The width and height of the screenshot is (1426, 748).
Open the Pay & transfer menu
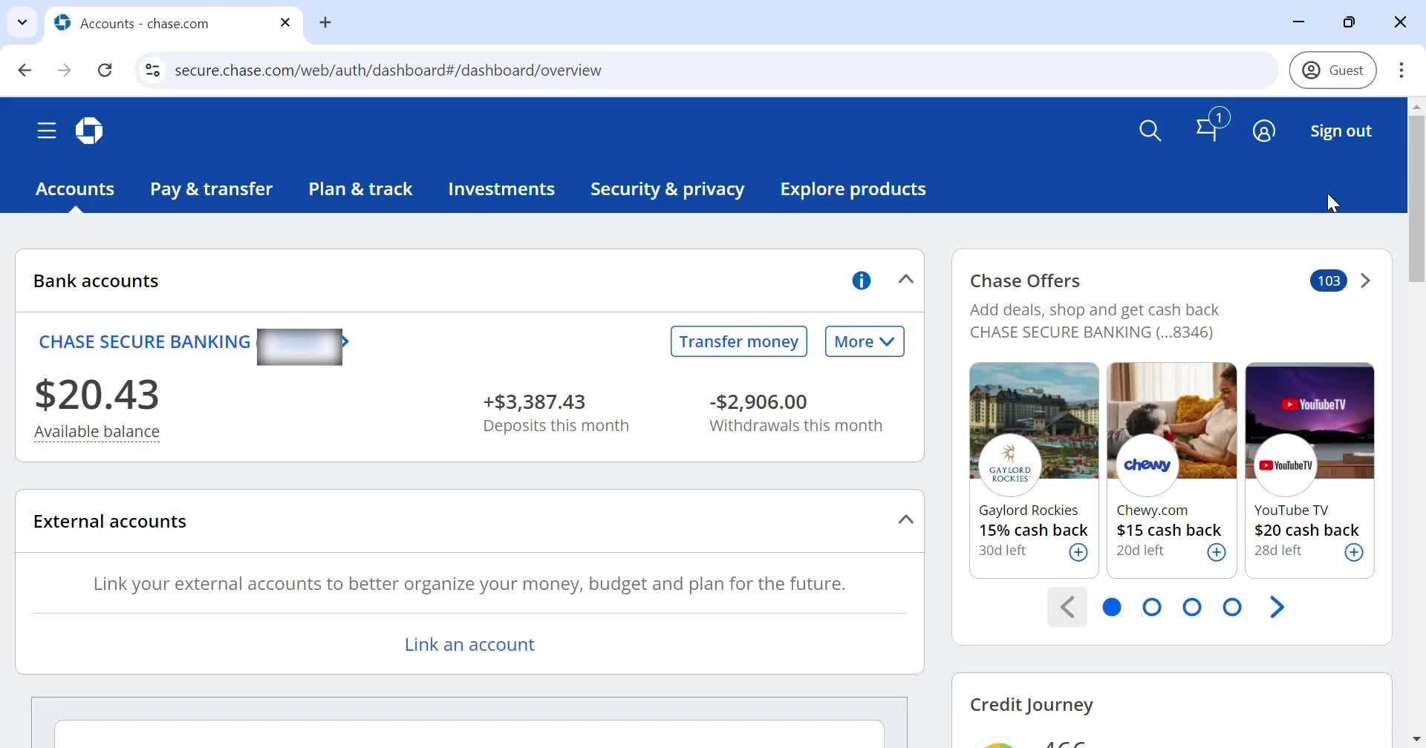click(x=211, y=189)
